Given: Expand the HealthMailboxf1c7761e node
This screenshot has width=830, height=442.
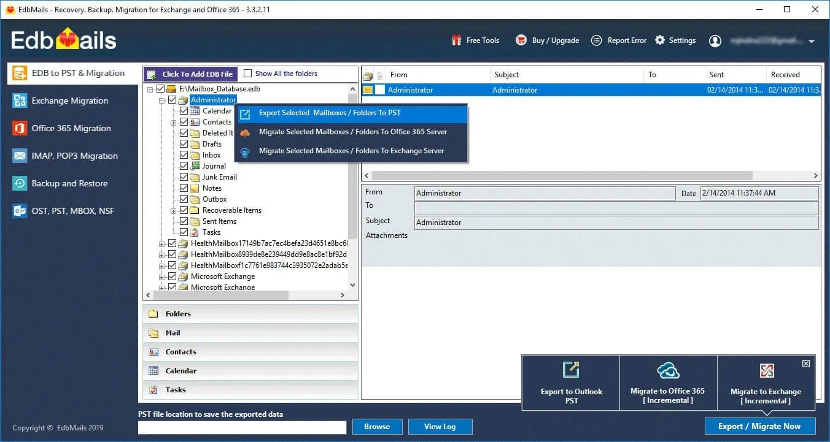Looking at the screenshot, I should 162,265.
